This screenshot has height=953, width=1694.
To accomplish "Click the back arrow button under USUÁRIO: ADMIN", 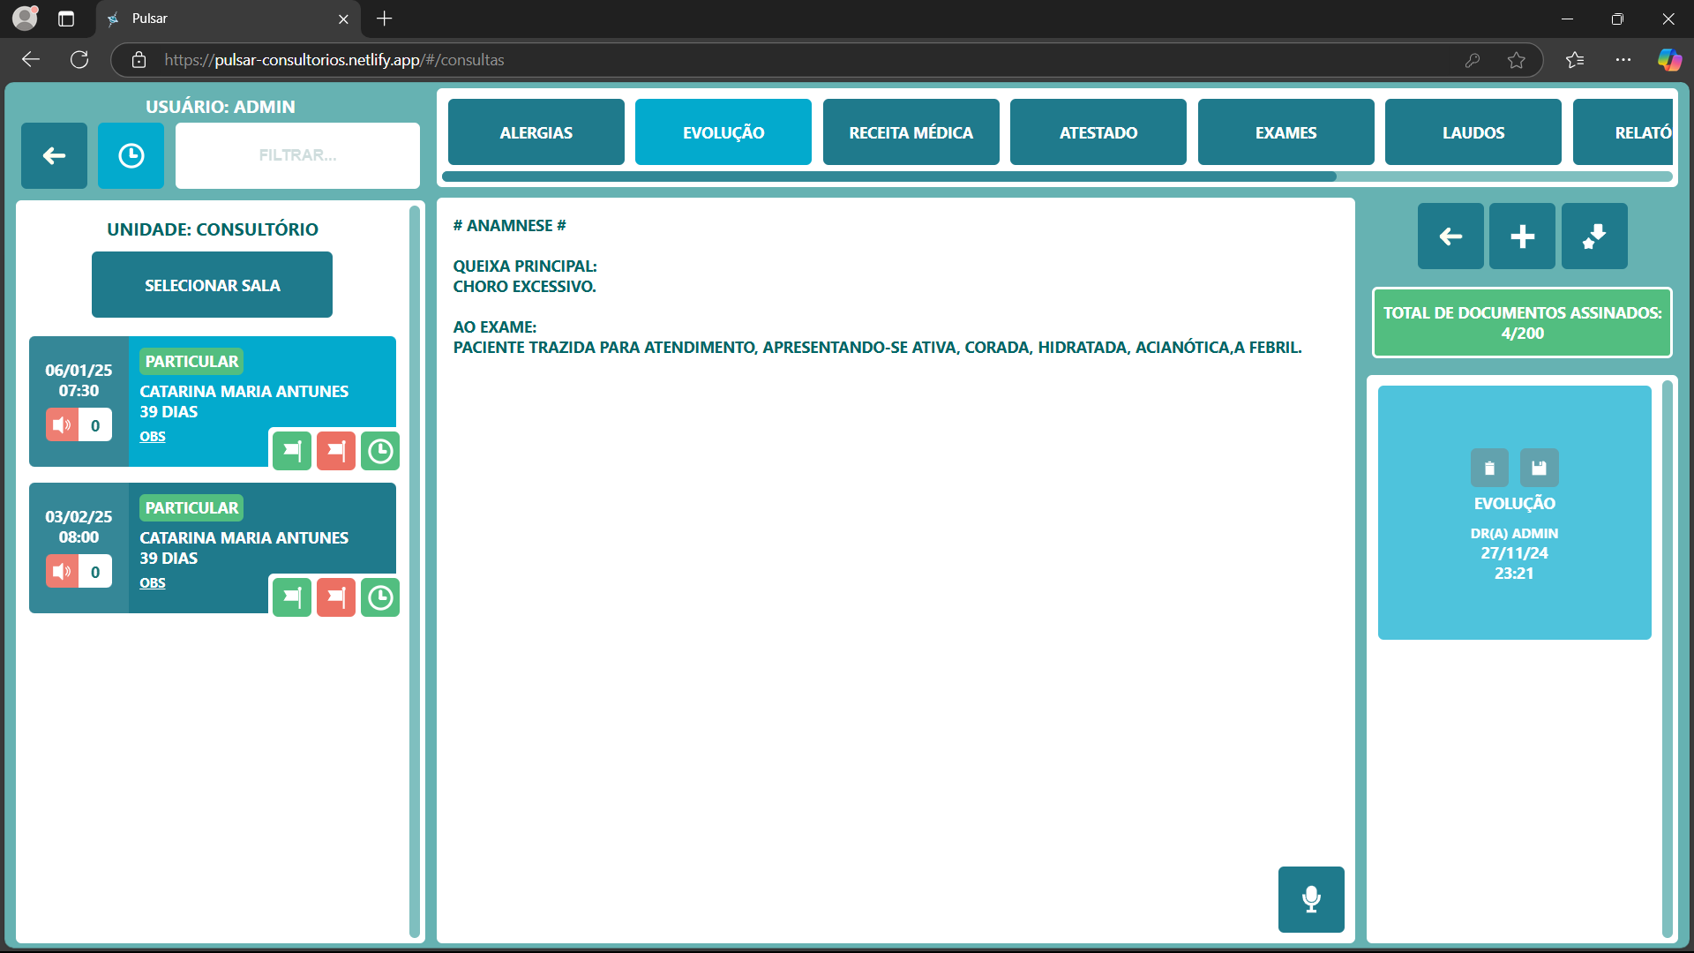I will pos(54,155).
